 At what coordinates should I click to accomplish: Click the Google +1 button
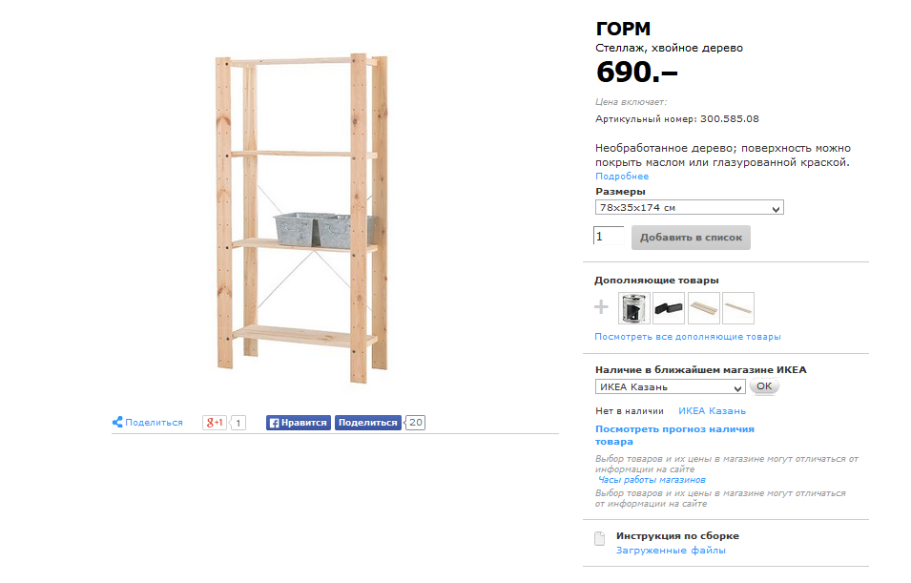pyautogui.click(x=215, y=423)
